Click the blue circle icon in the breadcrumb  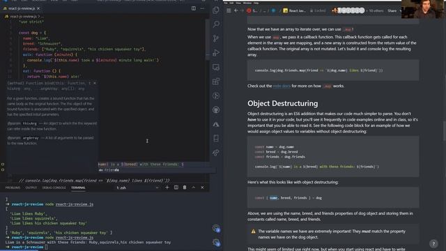coord(273,11)
